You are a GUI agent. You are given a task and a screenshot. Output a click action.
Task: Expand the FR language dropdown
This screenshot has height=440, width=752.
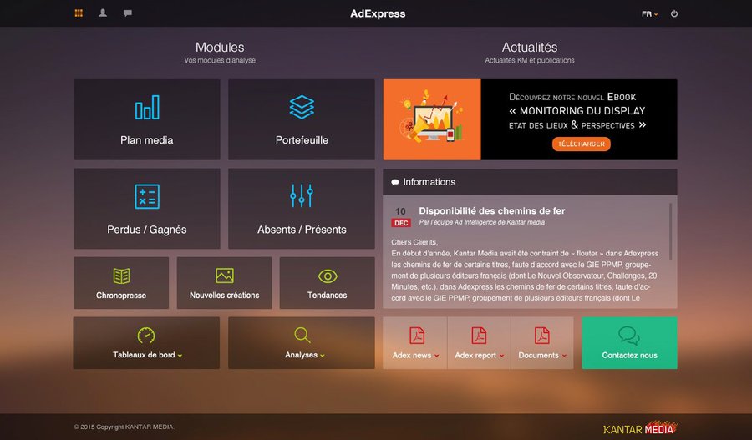(x=649, y=14)
